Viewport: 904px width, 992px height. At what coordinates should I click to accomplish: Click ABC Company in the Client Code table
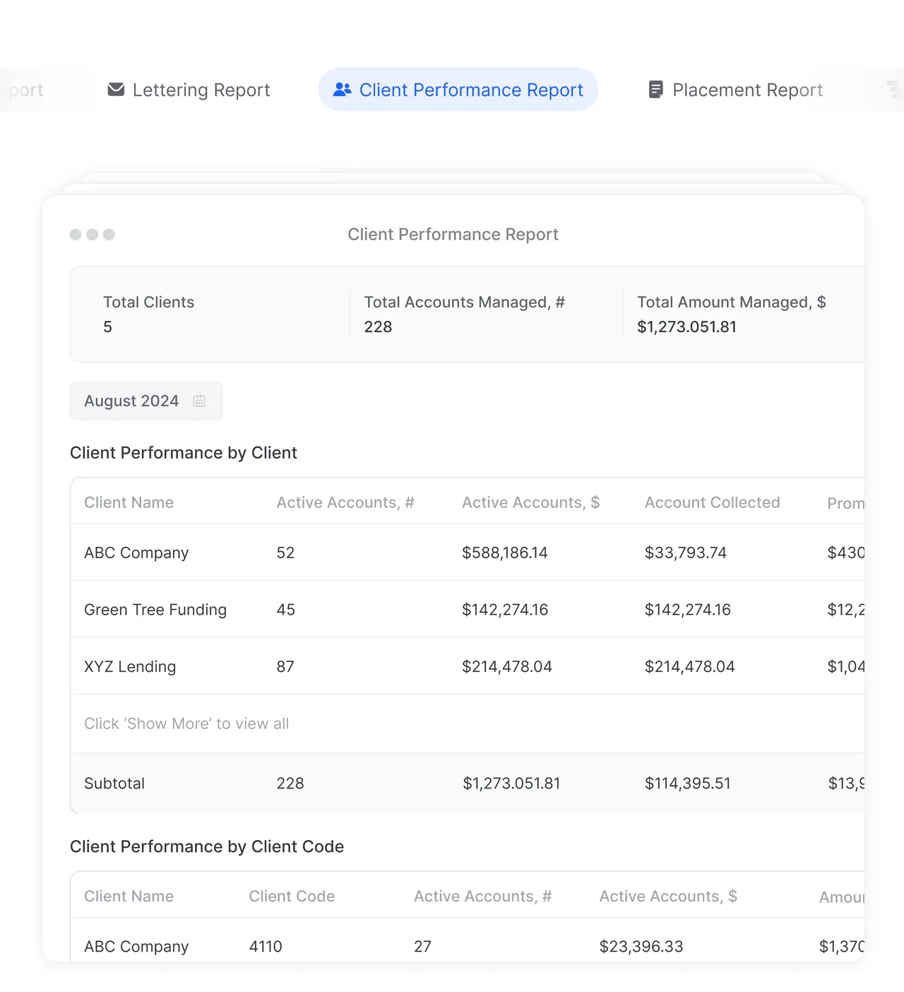(x=136, y=946)
